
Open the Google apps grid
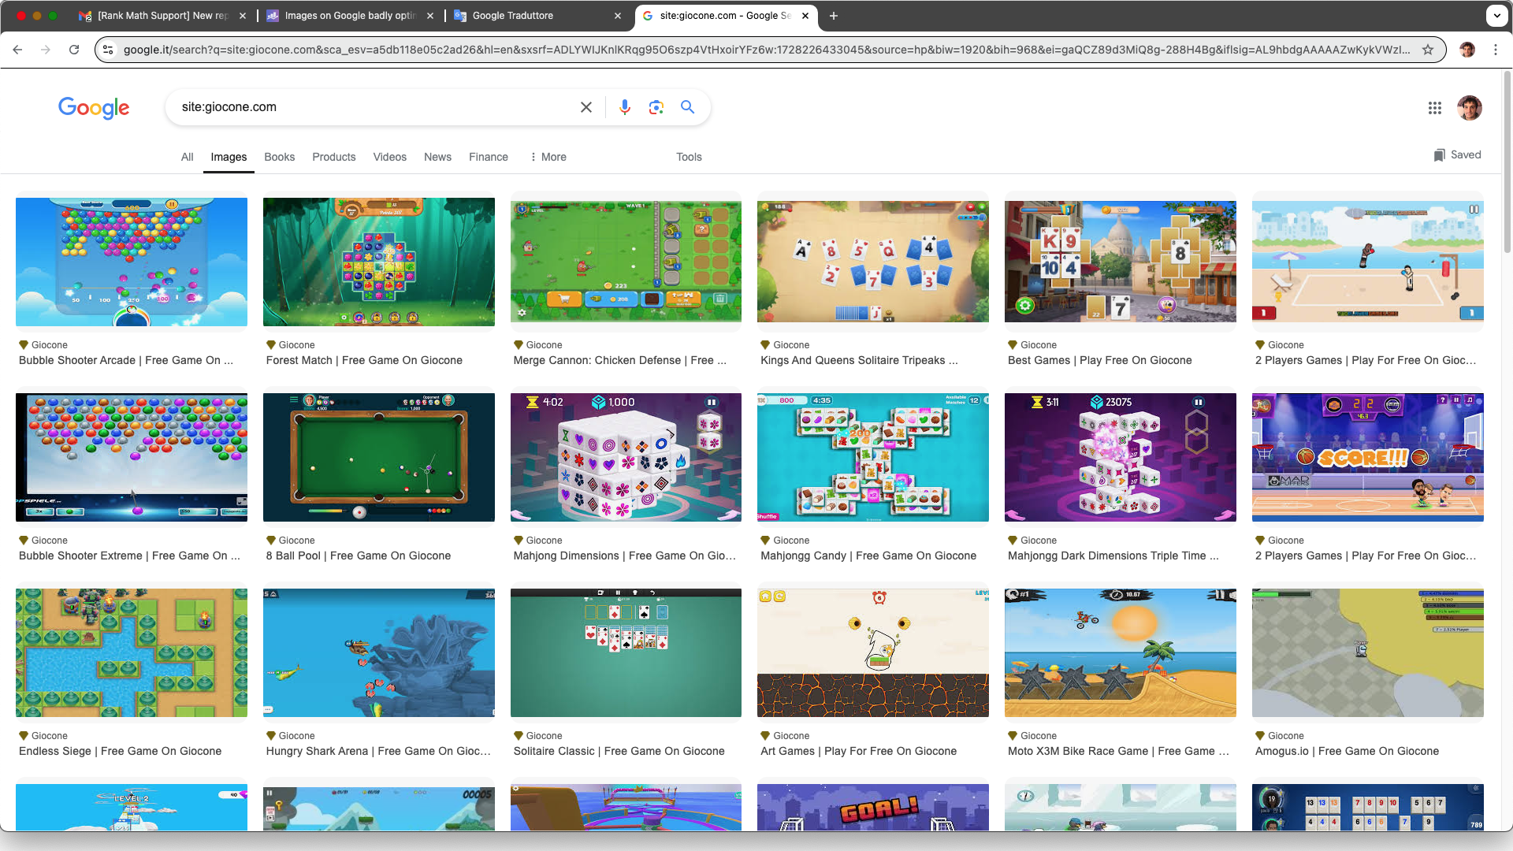[x=1435, y=108]
